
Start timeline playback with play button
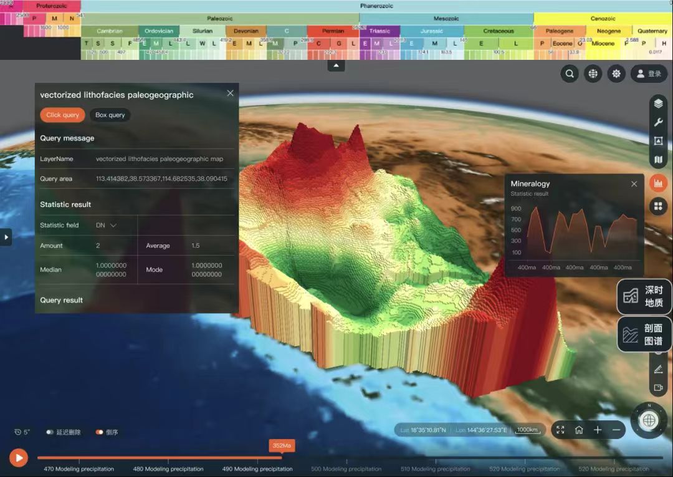click(19, 458)
